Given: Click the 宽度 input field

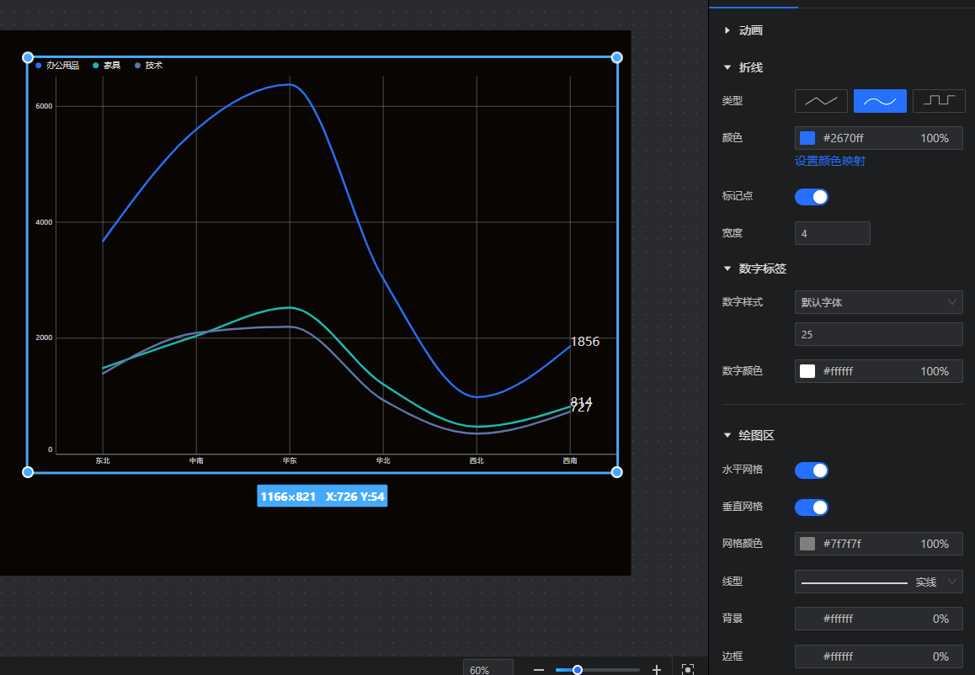Looking at the screenshot, I should (x=832, y=233).
